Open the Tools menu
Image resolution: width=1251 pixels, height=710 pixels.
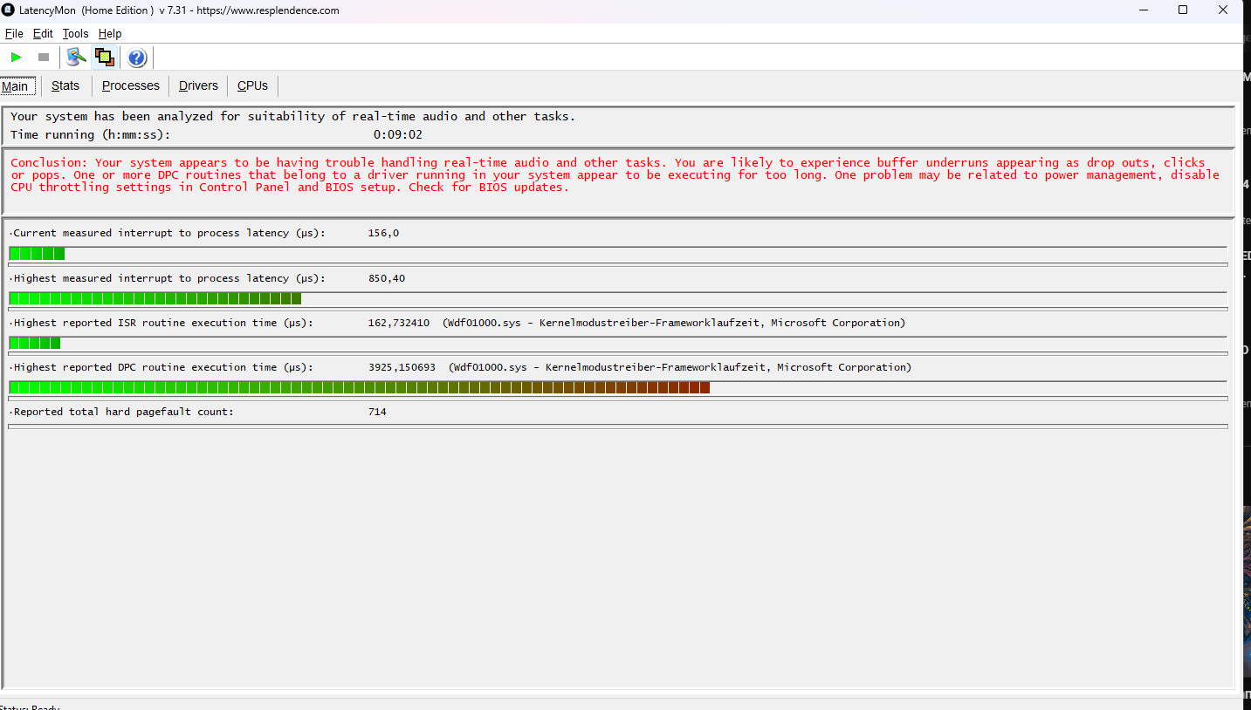pos(75,33)
